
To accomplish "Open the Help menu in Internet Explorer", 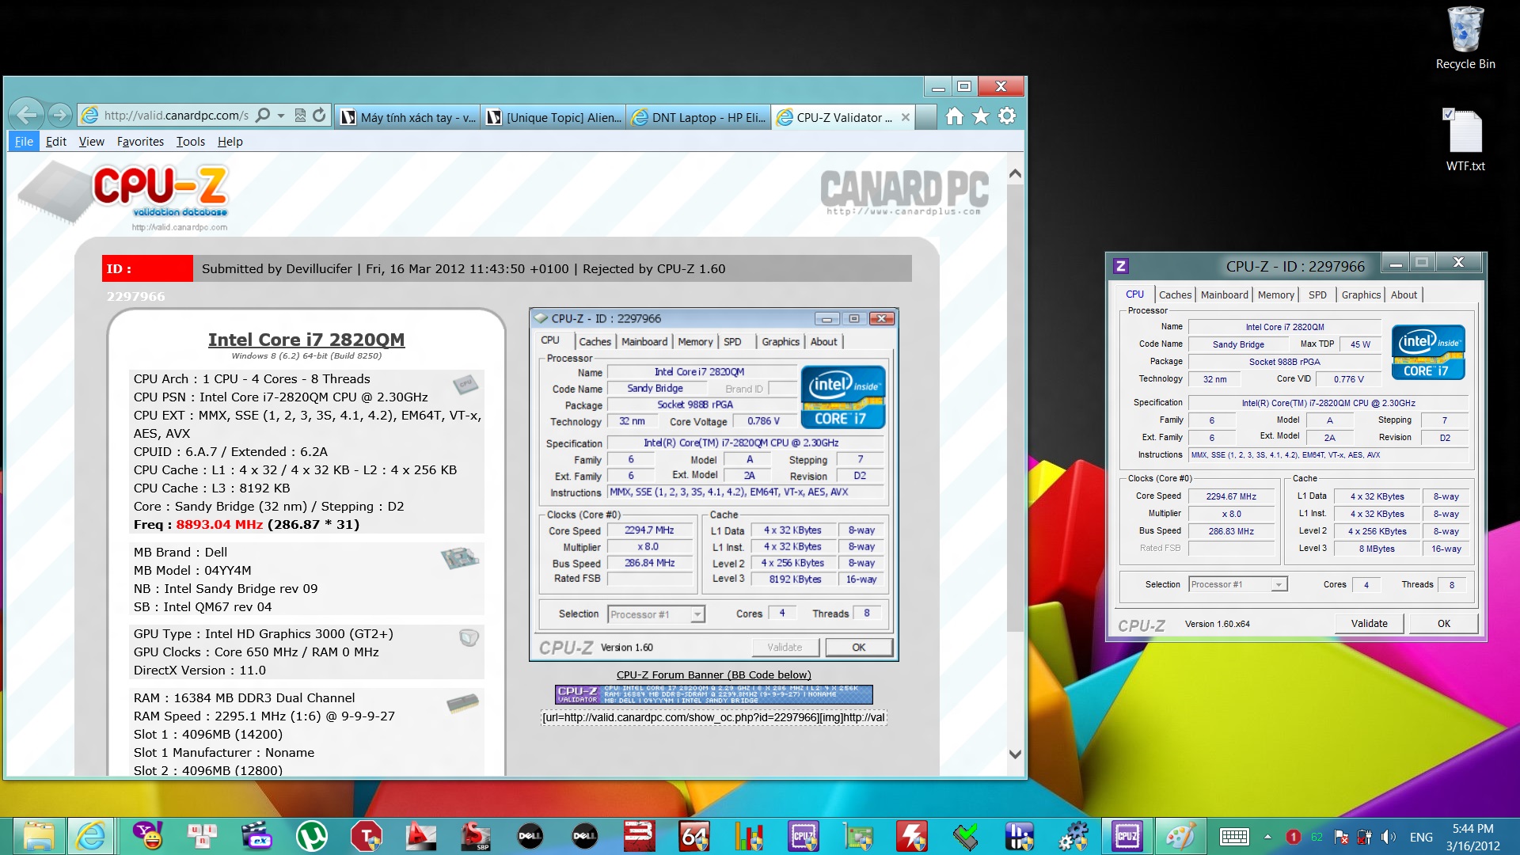I will click(x=230, y=142).
